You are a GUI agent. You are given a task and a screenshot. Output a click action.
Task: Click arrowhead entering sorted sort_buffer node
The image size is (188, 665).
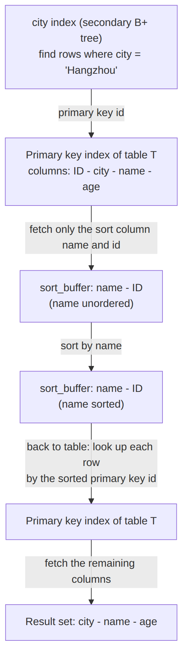coord(91,368)
